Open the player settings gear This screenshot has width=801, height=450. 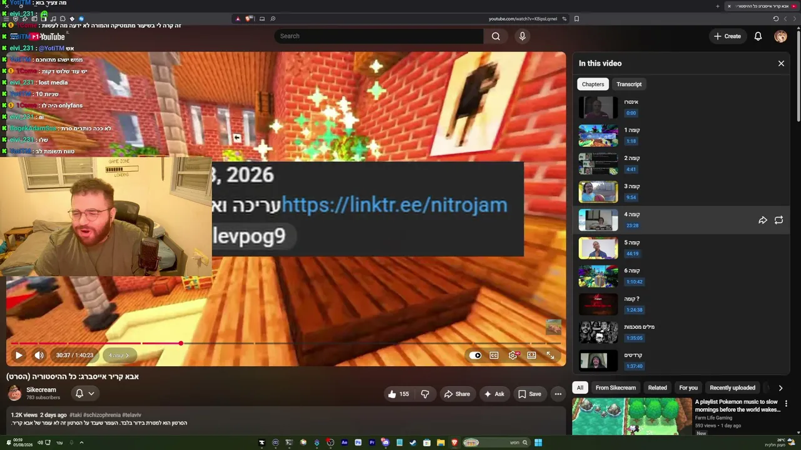coord(513,356)
